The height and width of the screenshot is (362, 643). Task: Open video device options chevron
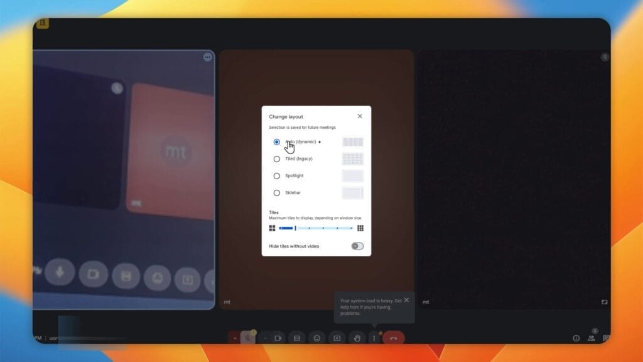[x=265, y=338]
